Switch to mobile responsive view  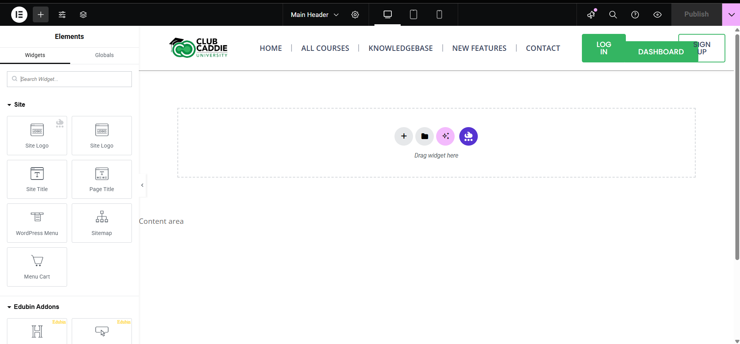point(439,15)
